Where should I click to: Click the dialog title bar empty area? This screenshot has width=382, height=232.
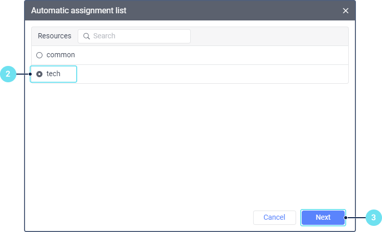pyautogui.click(x=230, y=10)
